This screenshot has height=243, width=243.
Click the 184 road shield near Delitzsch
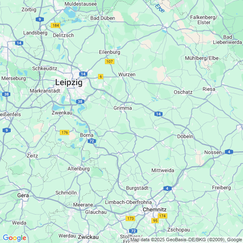[55, 25]
